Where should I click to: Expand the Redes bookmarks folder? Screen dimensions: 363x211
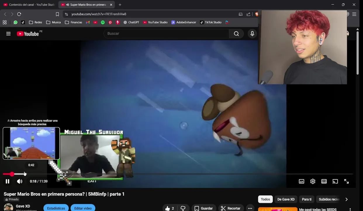(x=35, y=22)
